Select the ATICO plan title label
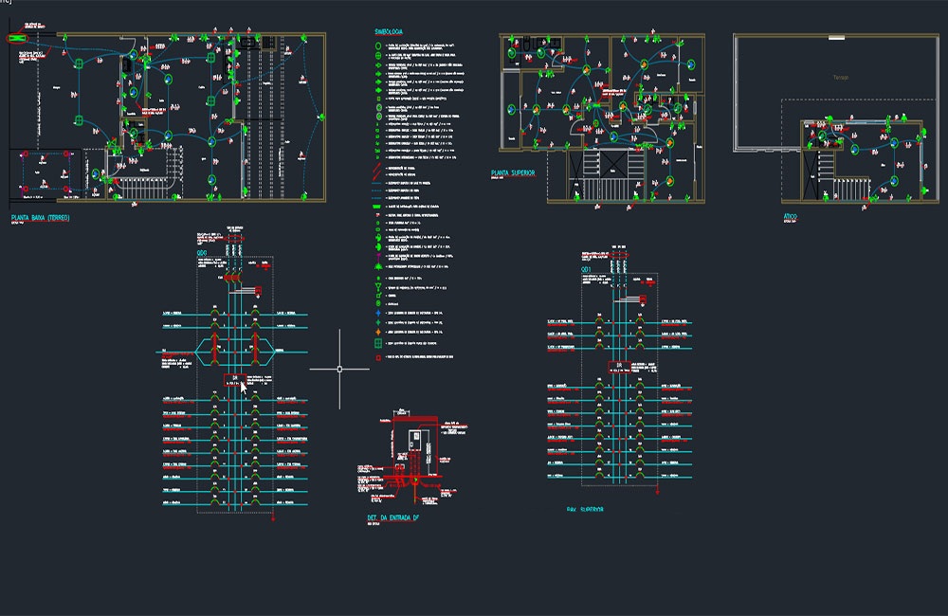Viewport: 948px width, 616px height. (791, 216)
